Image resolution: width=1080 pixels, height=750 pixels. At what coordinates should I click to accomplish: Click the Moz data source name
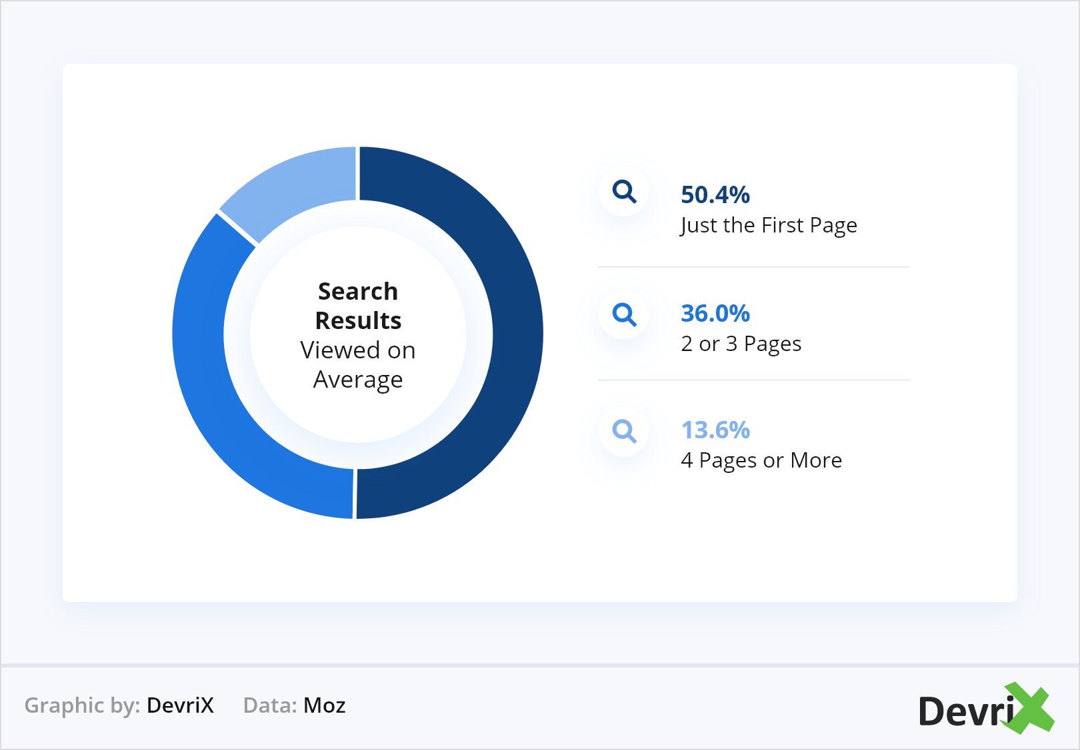(x=325, y=705)
